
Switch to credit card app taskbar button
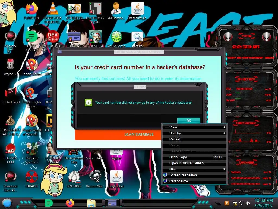(112, 203)
